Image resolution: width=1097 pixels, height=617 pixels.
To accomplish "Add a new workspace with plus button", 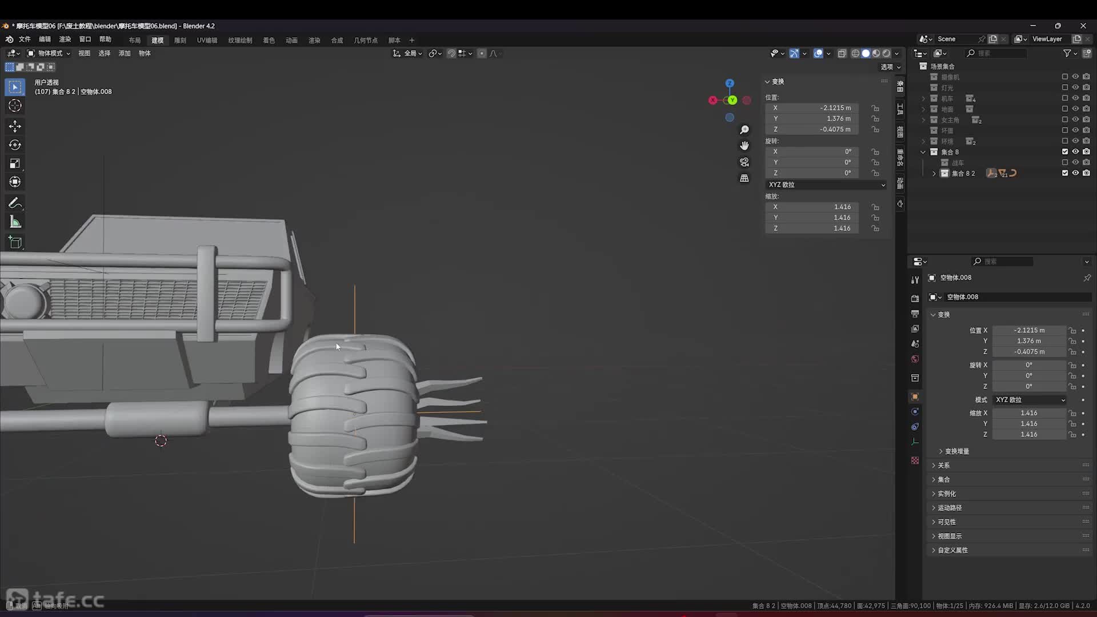I will 411,41.
